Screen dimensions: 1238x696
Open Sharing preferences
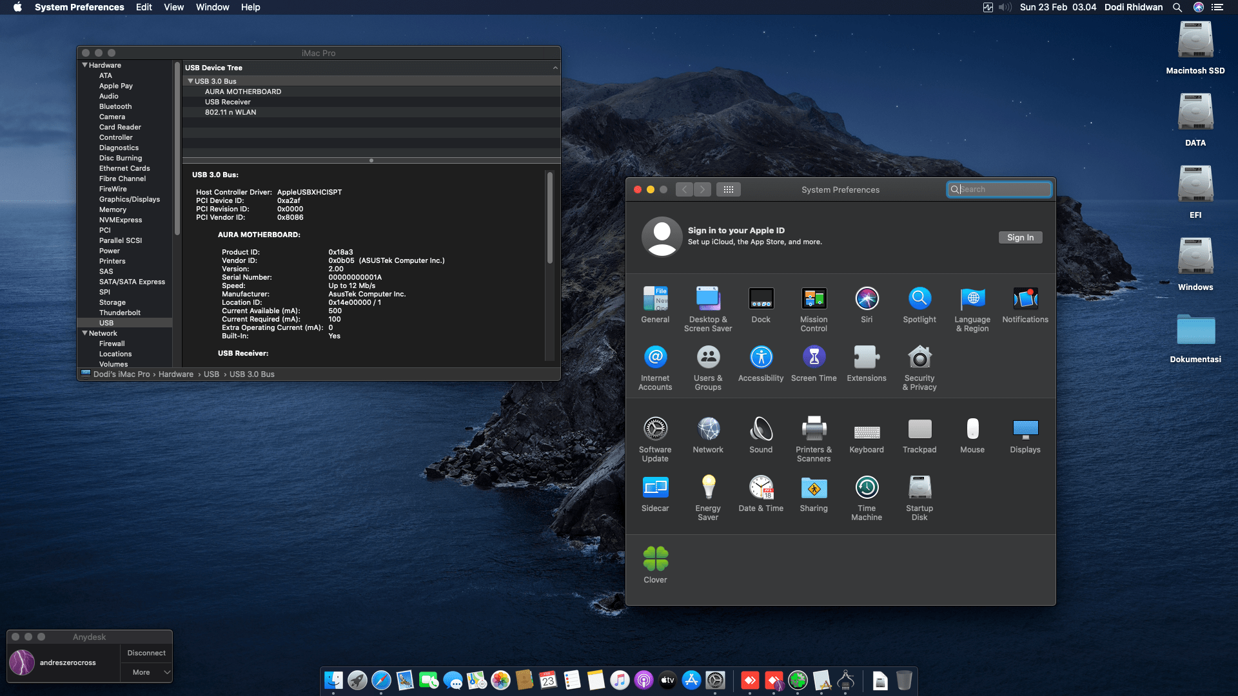[814, 494]
